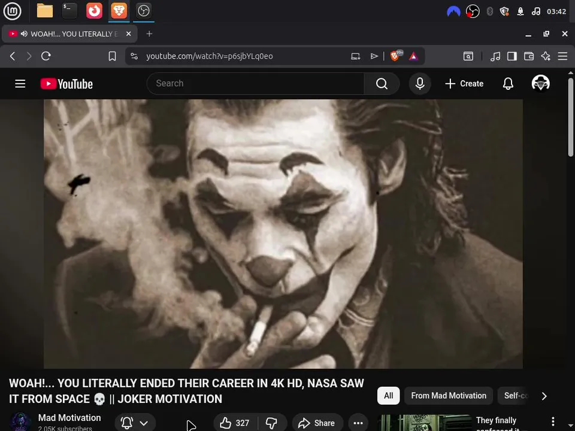575x431 pixels.
Task: Open the OBS recording tray indicator
Action: pyautogui.click(x=473, y=12)
